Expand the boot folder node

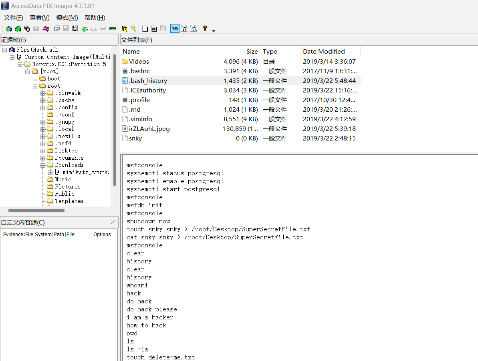click(x=35, y=79)
